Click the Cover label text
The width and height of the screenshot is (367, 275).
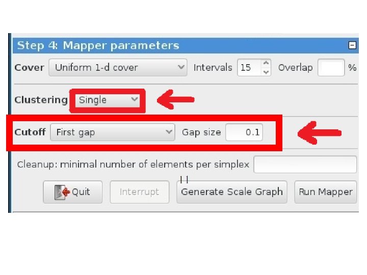[x=29, y=67]
